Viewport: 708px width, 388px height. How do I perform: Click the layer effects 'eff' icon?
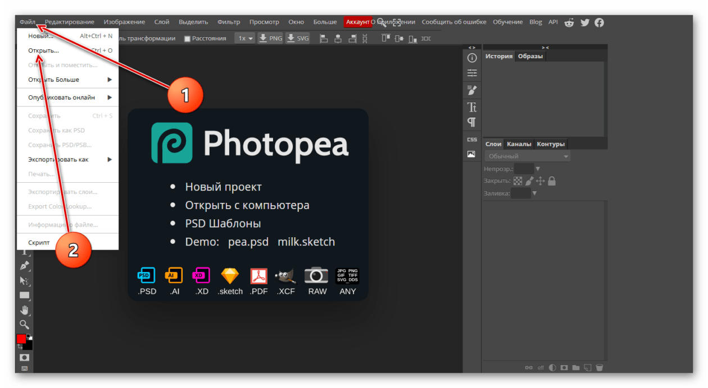tap(541, 368)
